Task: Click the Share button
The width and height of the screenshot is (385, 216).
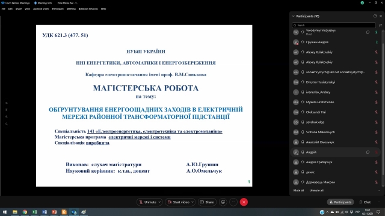Action: tap(207, 202)
